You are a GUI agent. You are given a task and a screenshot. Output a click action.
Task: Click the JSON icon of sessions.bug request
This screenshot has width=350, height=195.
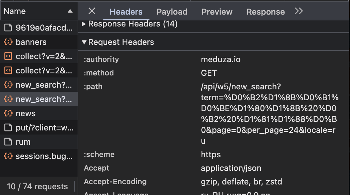[x=8, y=156]
